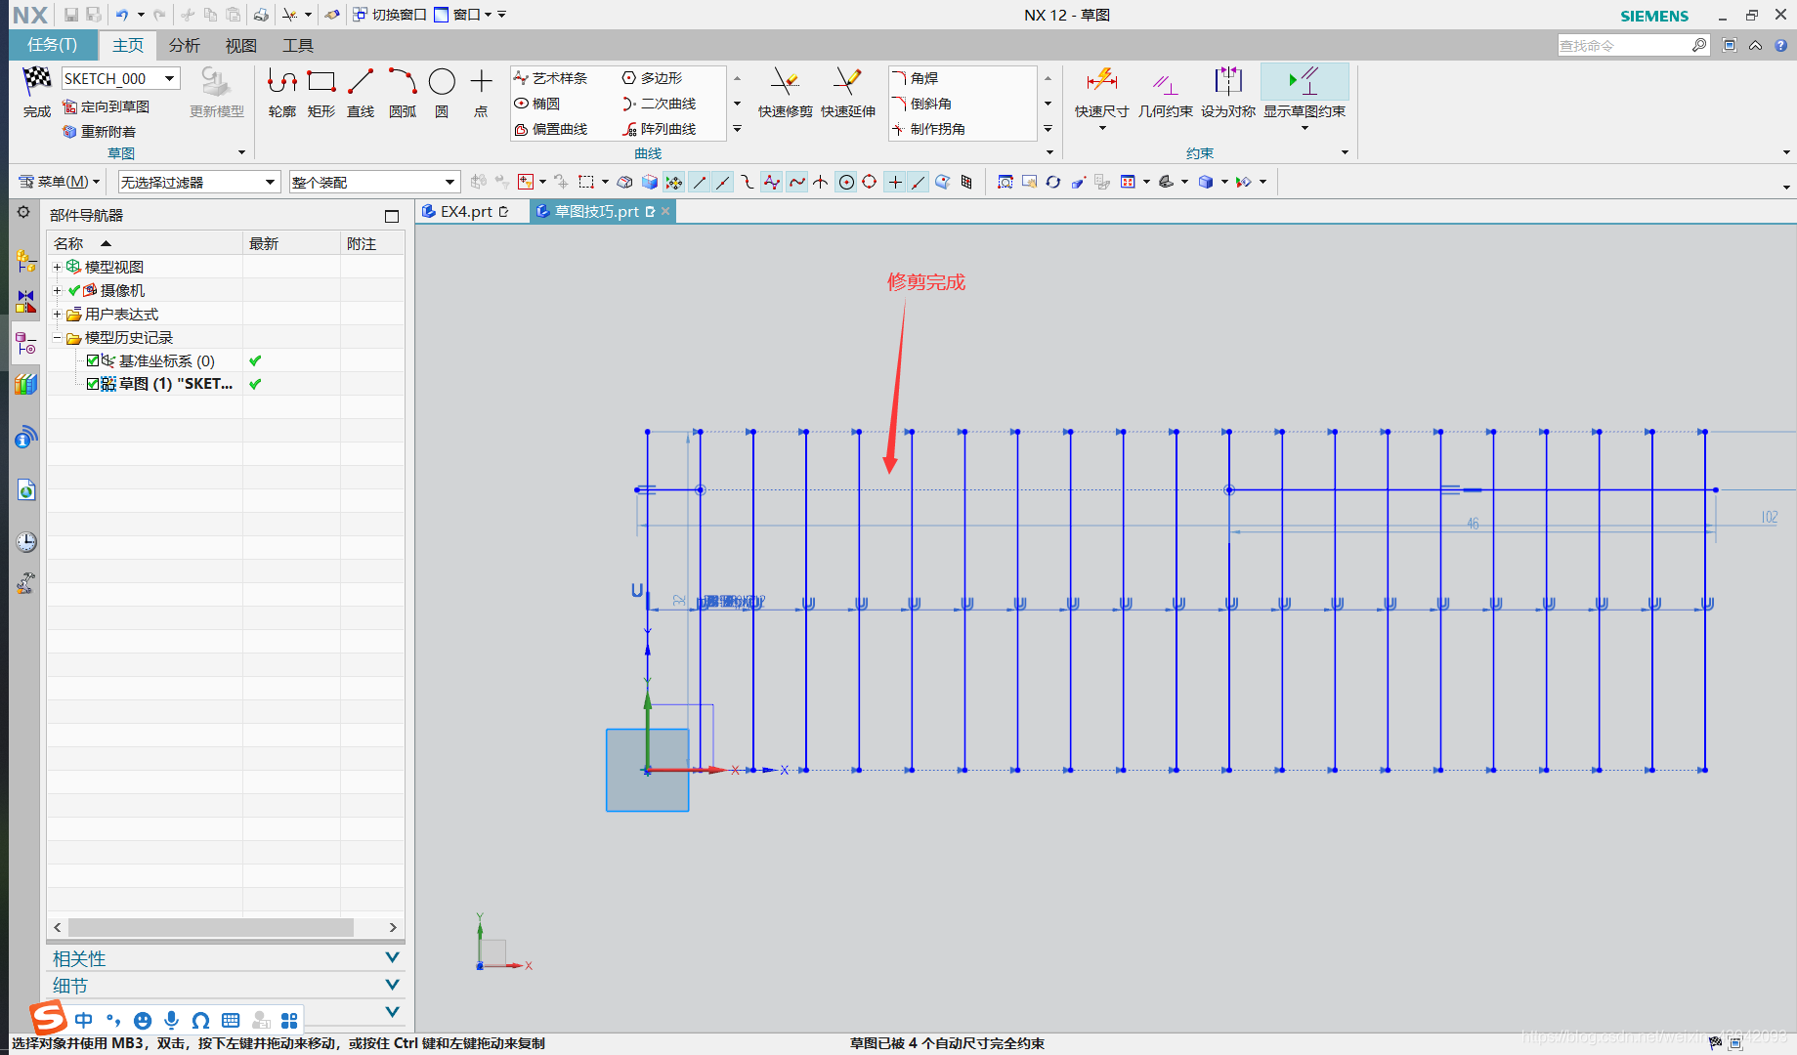Select the Point (点) tool

click(481, 93)
